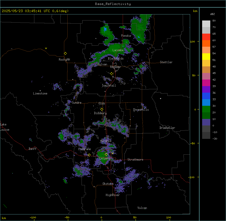This screenshot has height=221, width=226.
Task: Select the purple swatch beside 39 in the legend
Action: 206,90
